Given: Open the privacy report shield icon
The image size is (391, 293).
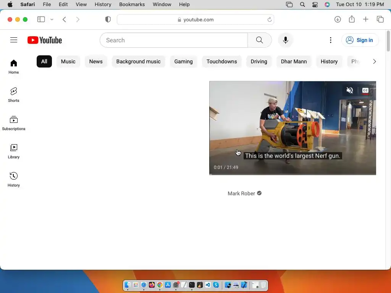Looking at the screenshot, I should coord(108,19).
